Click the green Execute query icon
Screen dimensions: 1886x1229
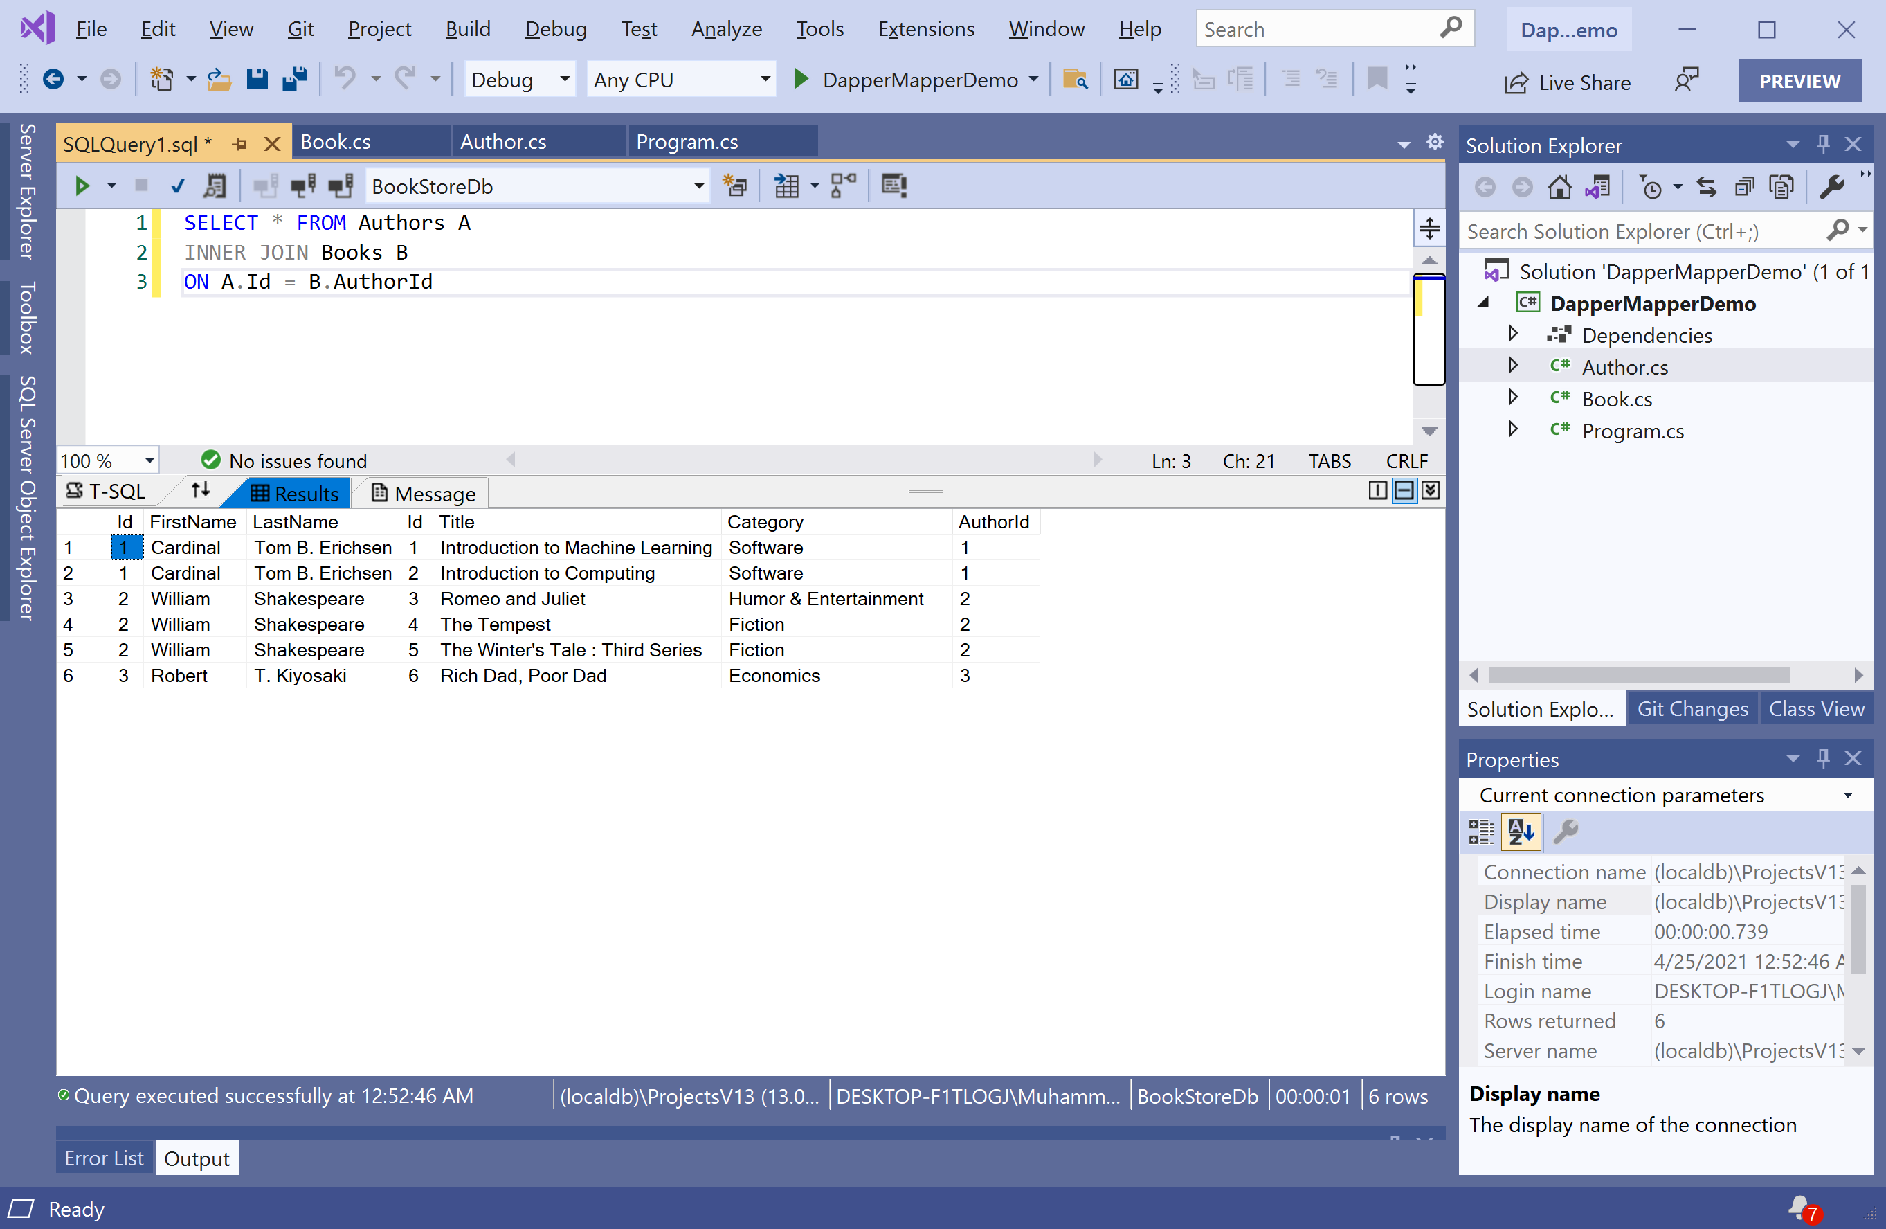click(82, 186)
